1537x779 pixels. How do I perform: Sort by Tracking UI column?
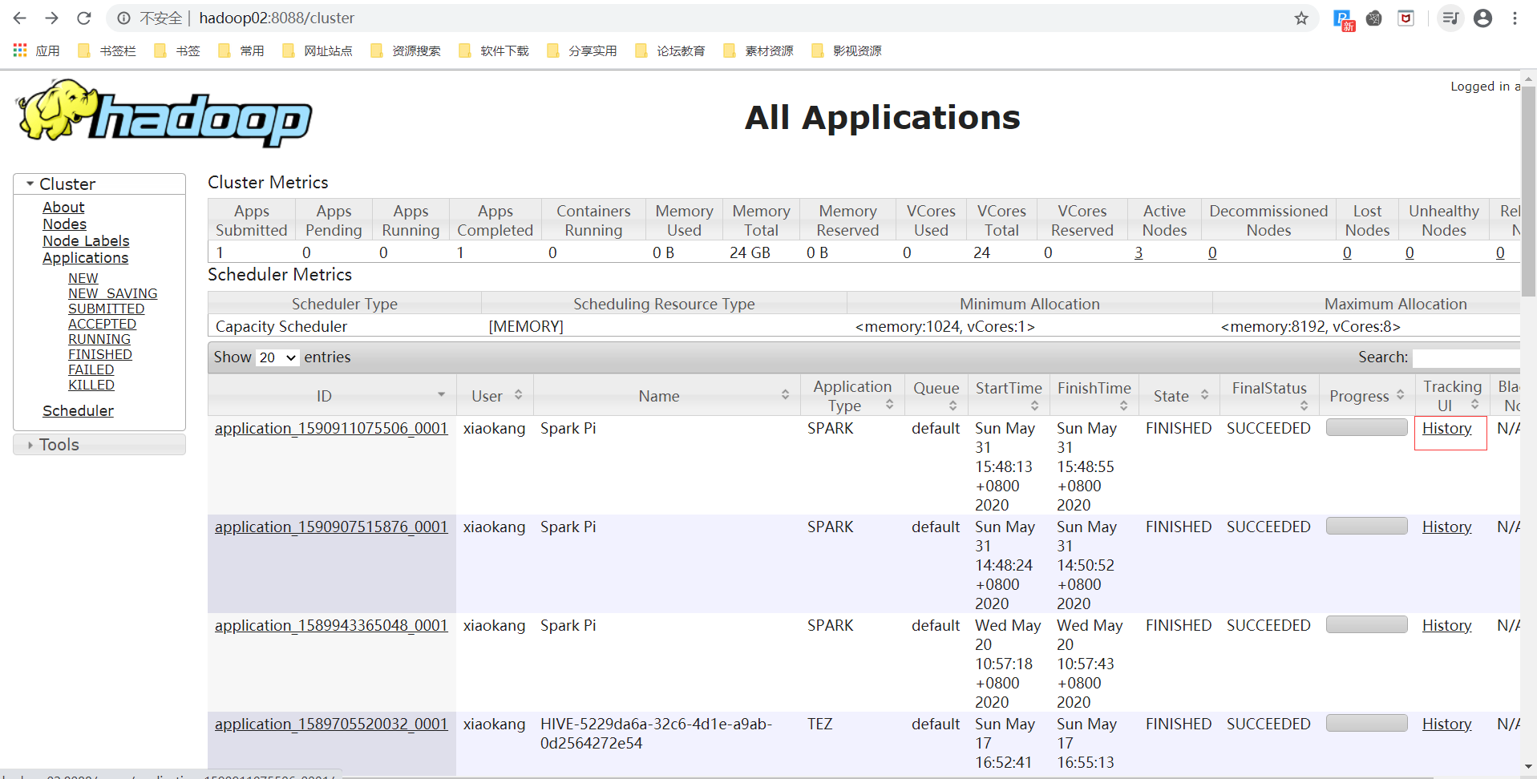(1474, 405)
